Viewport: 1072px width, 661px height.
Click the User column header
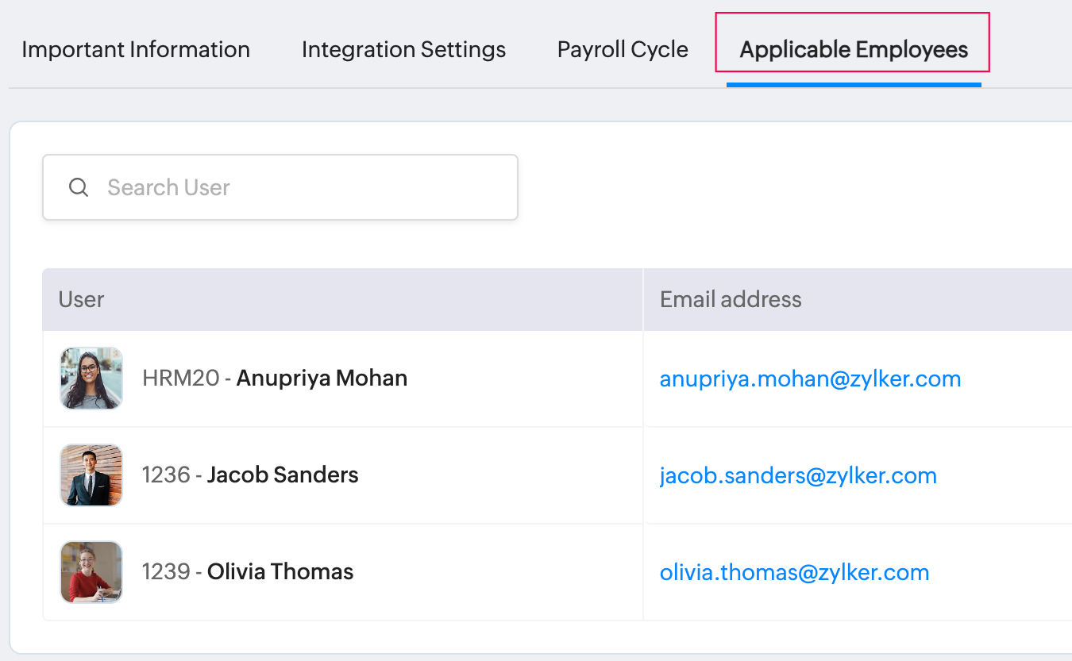82,299
